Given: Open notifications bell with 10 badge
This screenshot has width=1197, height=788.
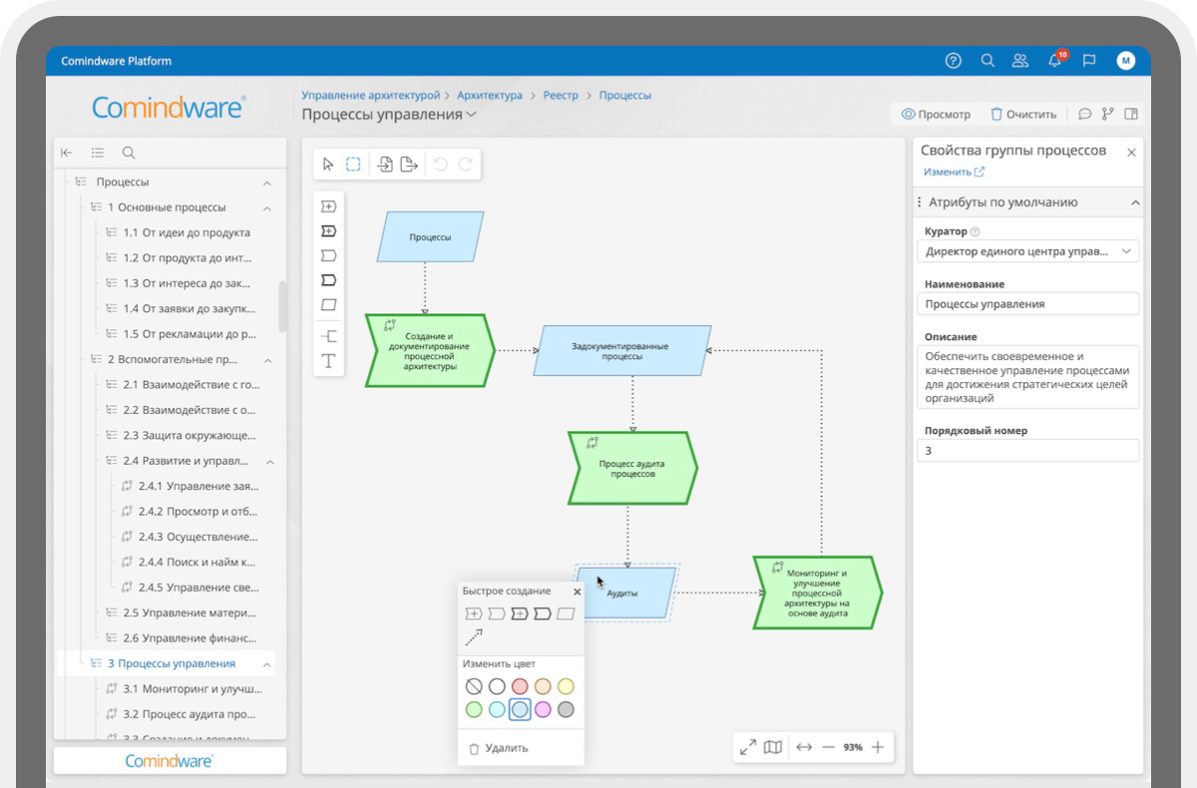Looking at the screenshot, I should tap(1056, 60).
